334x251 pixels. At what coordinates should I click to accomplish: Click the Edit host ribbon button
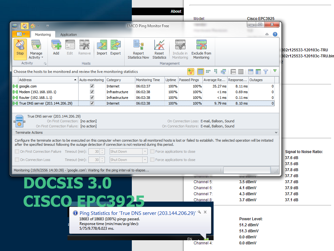[70, 48]
